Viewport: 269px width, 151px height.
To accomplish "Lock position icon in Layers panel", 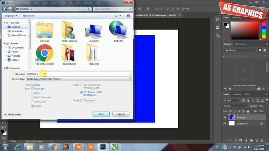I will tap(239, 111).
